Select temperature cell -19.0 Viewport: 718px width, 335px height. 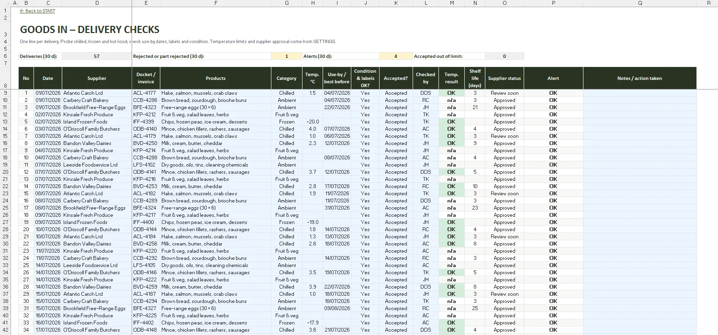click(313, 222)
